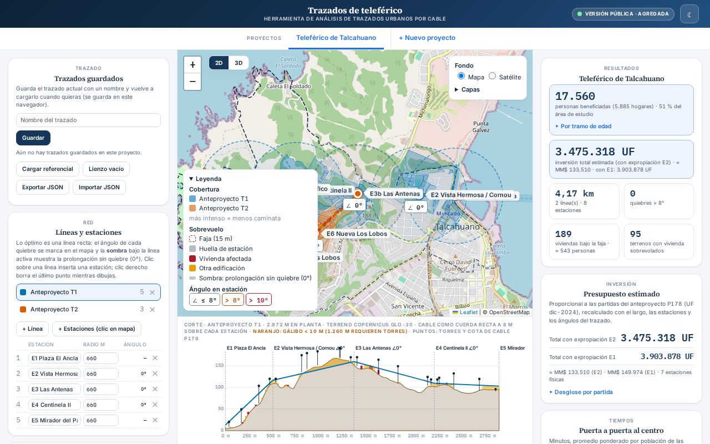Screen dimensions: 710x444
Task: Remove station E3 Las Antenas row
Action: click(155, 389)
